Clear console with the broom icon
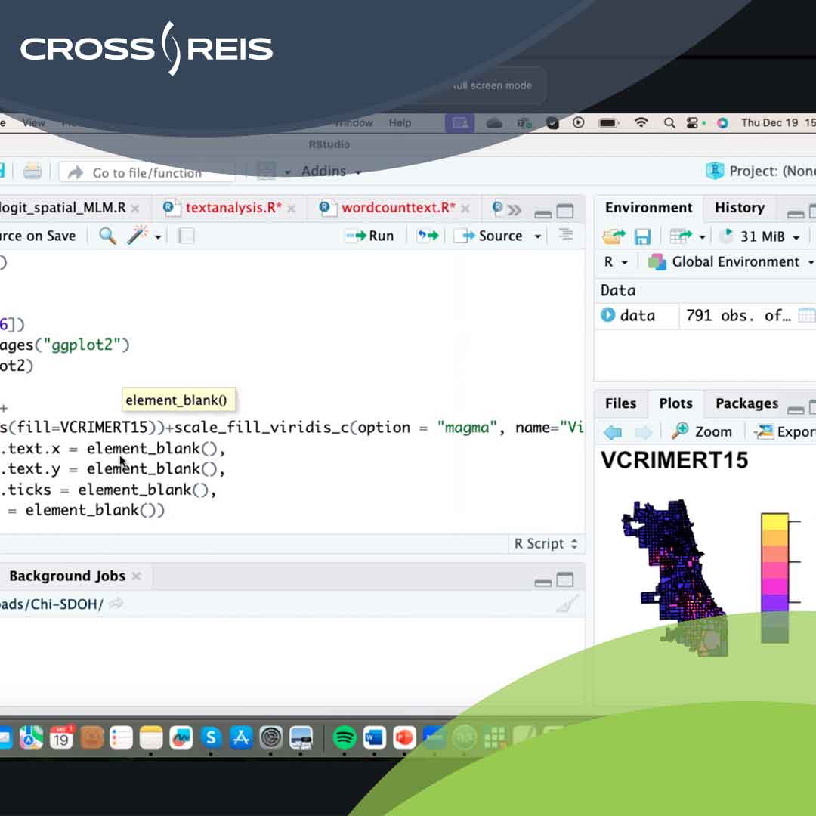Viewport: 816px width, 816px height. pos(567,604)
